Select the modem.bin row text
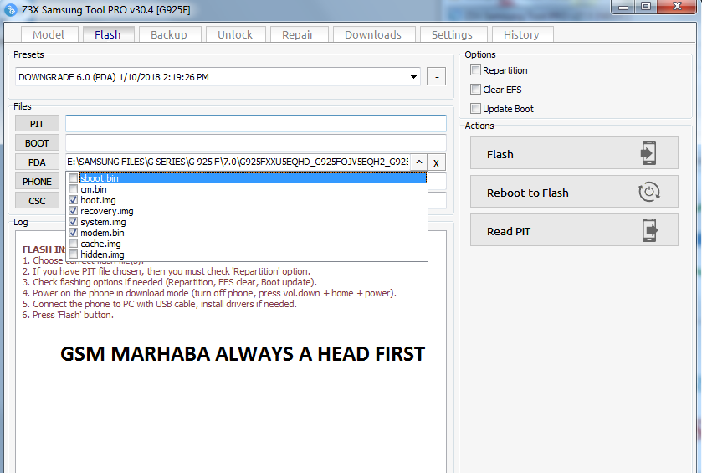702x473 pixels. [x=103, y=233]
